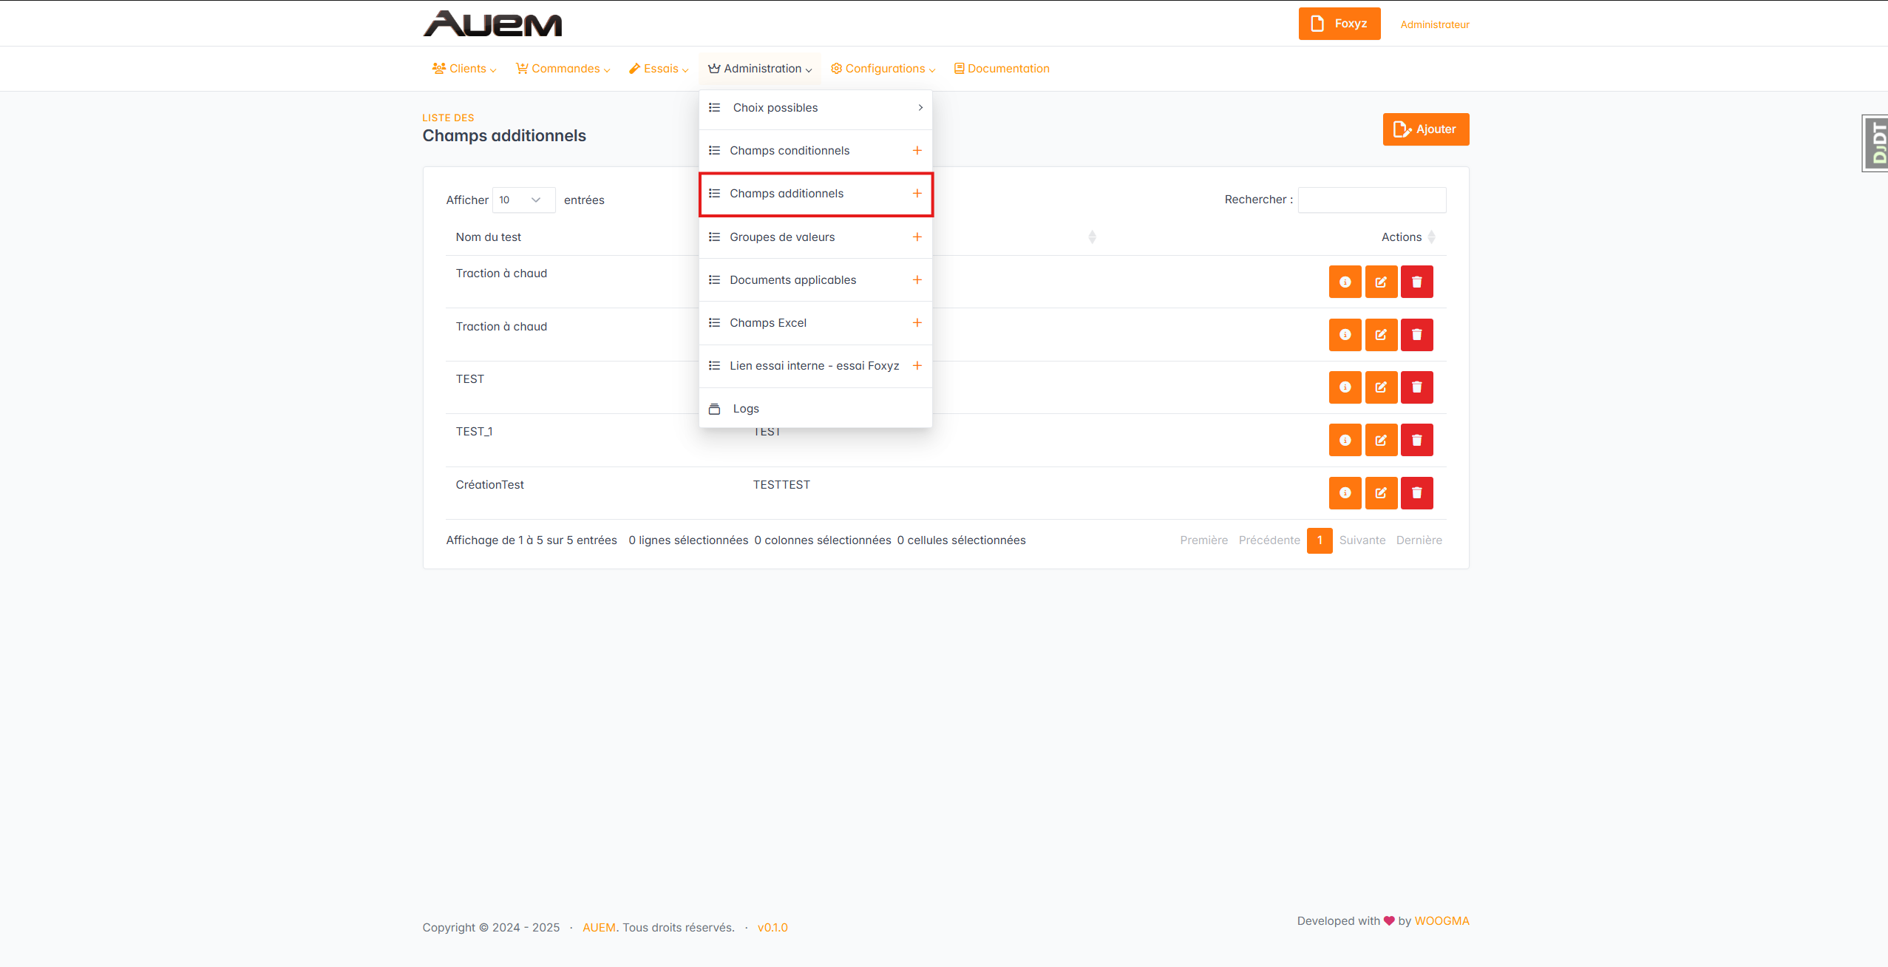Click trash icon for TEST_1 row
Viewport: 1888px width, 967px height.
click(x=1416, y=441)
